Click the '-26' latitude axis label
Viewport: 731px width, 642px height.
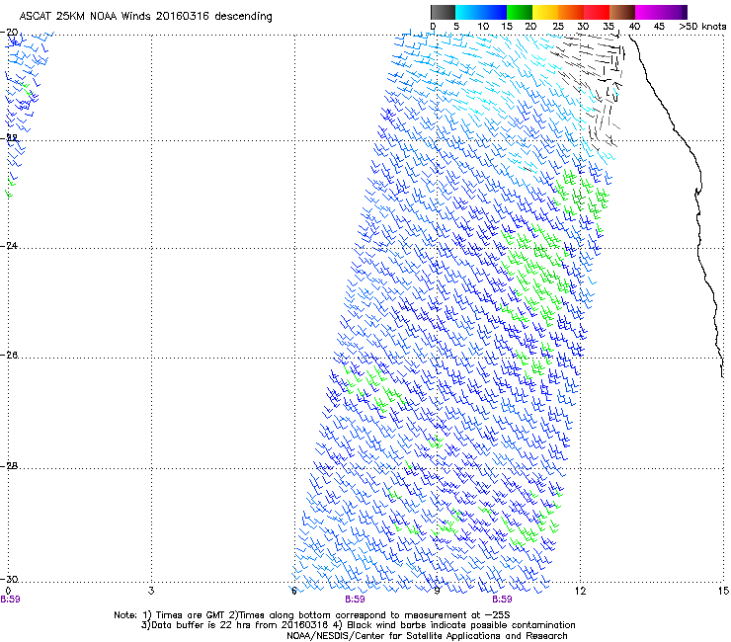(9, 356)
